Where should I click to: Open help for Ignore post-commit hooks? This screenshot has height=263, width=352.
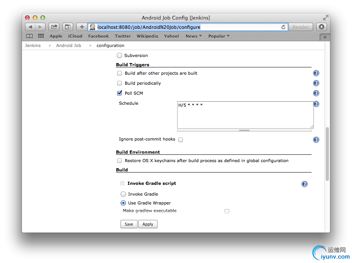(x=316, y=140)
